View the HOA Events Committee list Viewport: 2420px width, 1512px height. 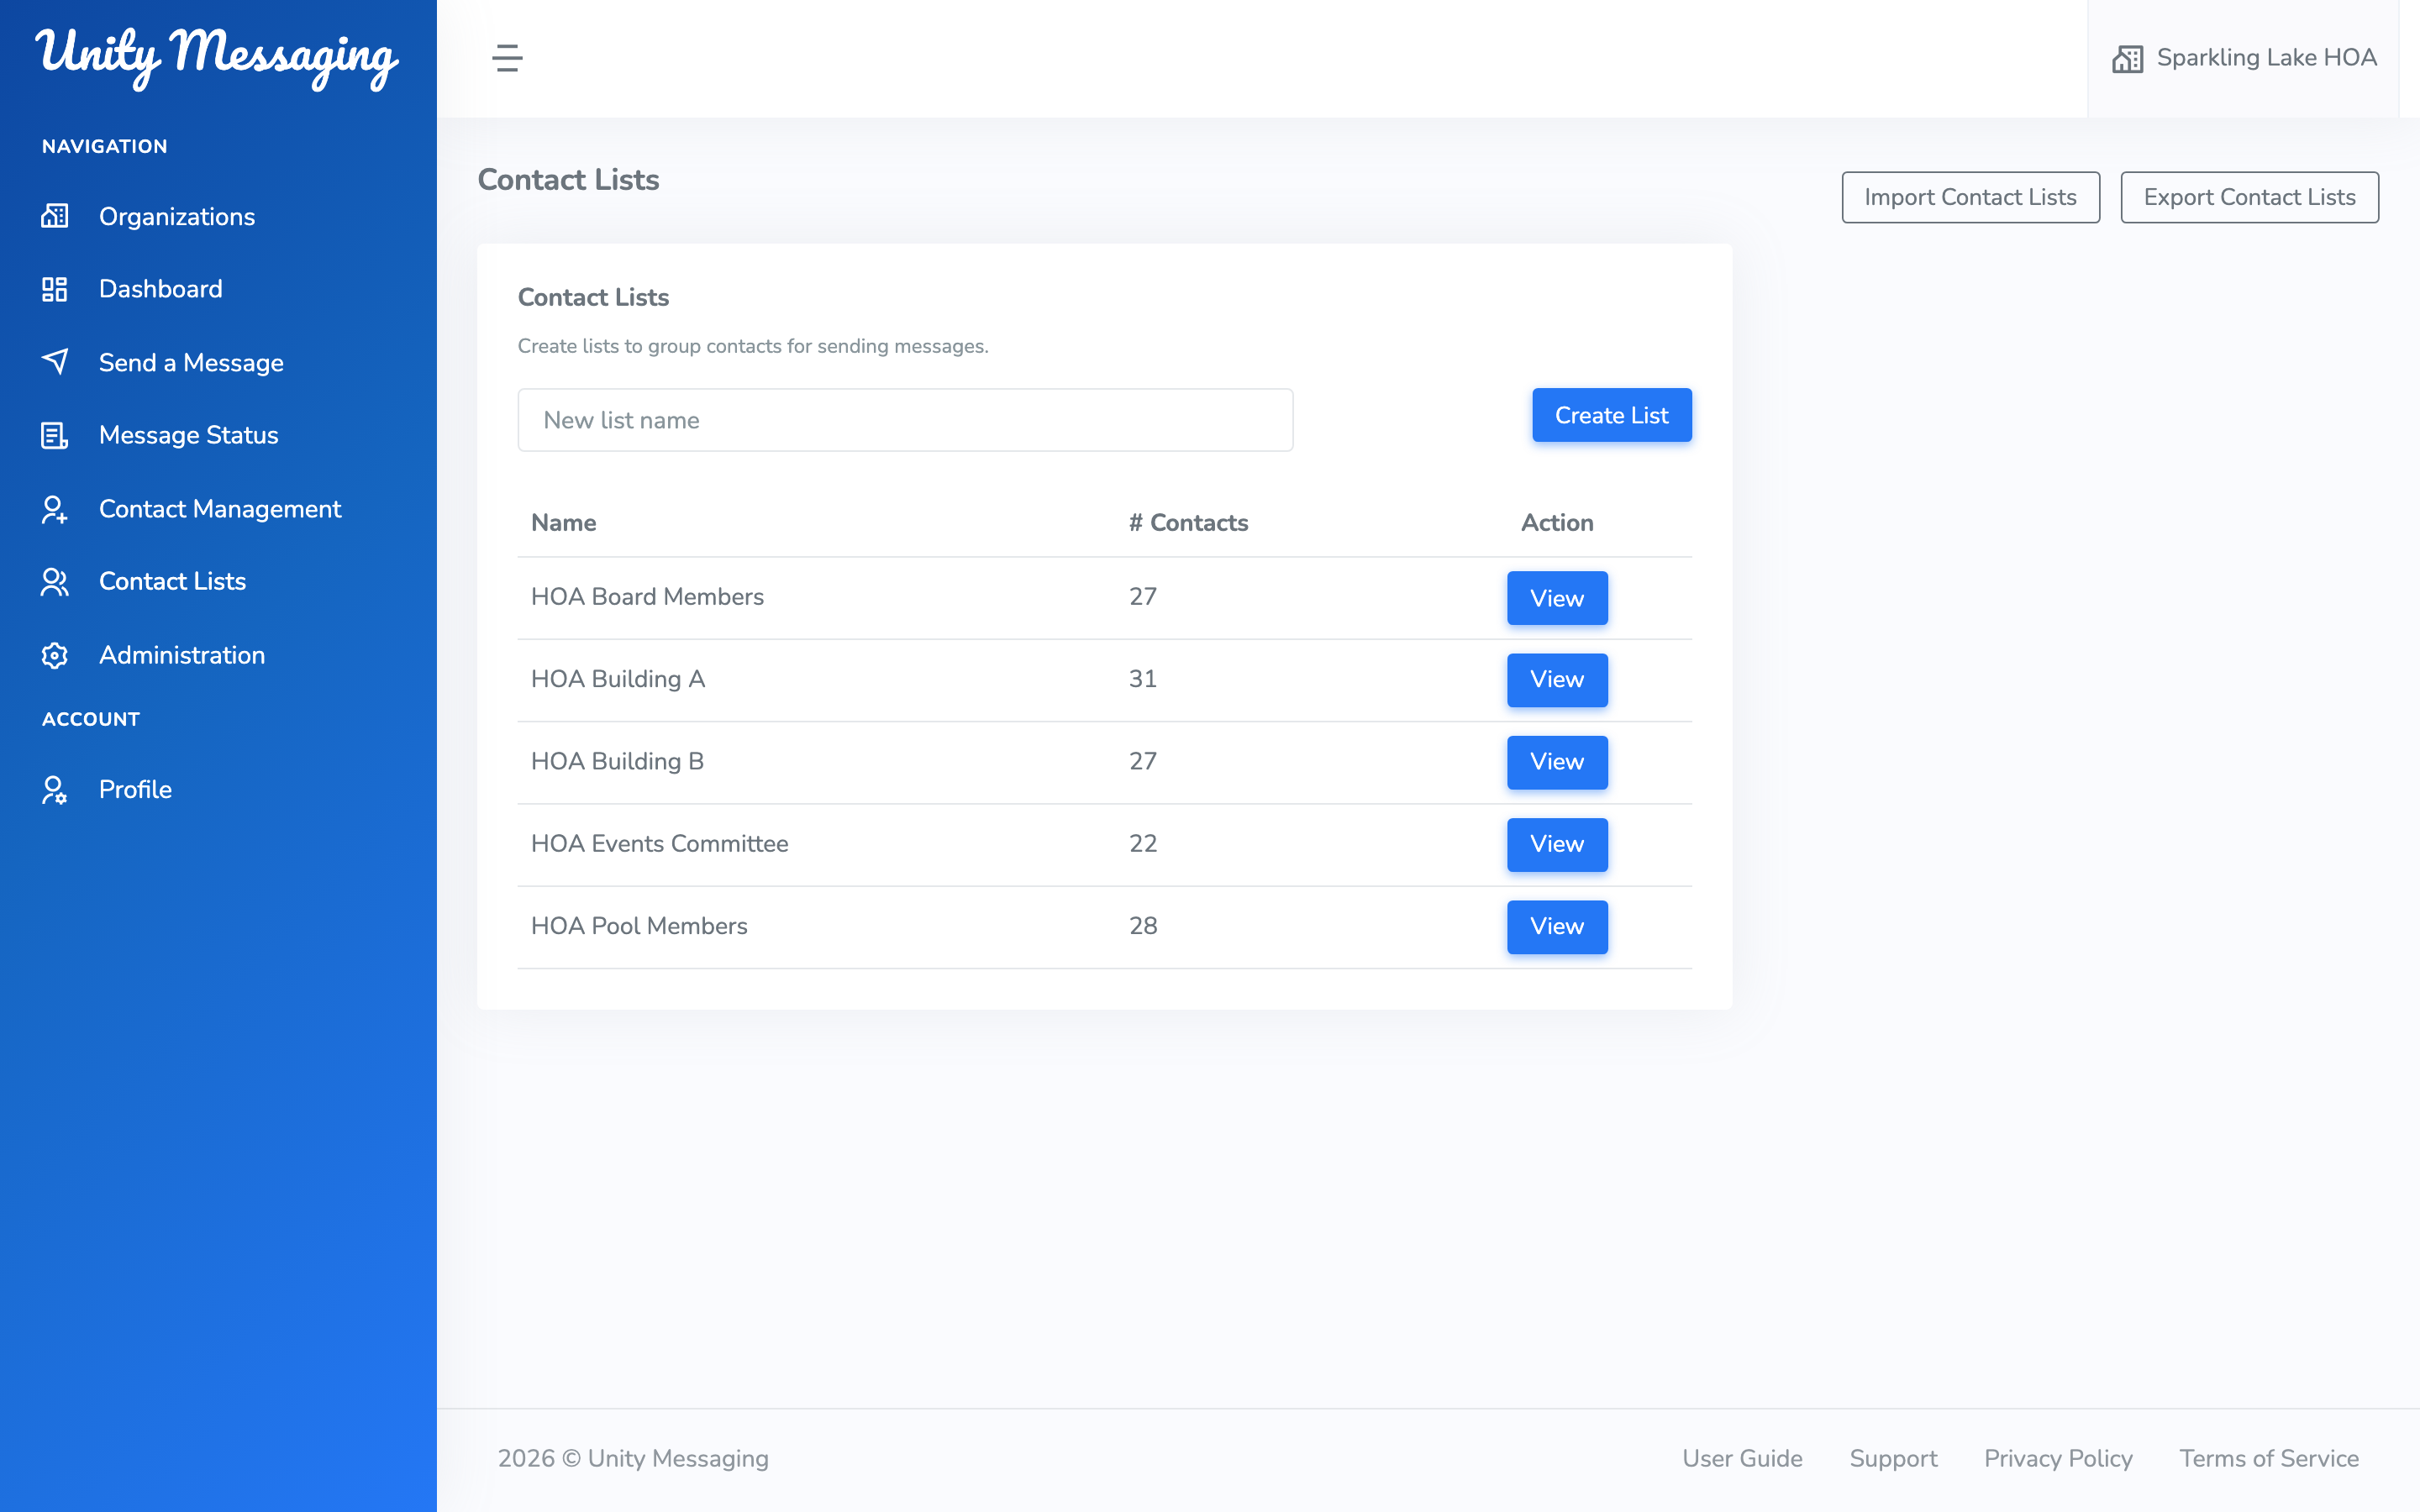pyautogui.click(x=1557, y=844)
